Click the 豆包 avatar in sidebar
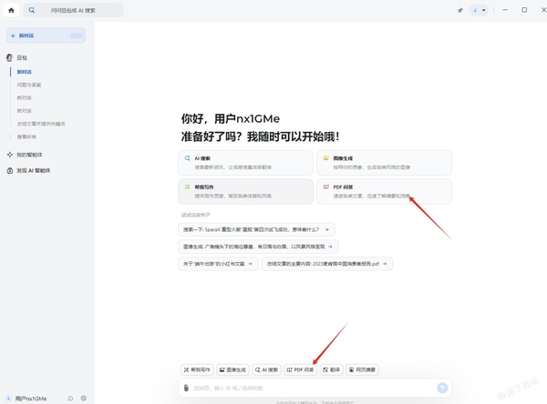The width and height of the screenshot is (547, 404). 9,58
